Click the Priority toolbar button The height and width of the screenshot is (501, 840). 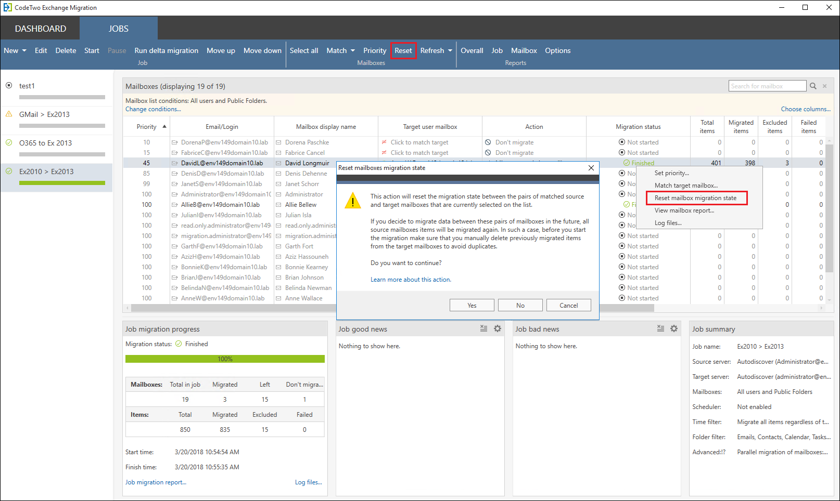click(x=375, y=50)
